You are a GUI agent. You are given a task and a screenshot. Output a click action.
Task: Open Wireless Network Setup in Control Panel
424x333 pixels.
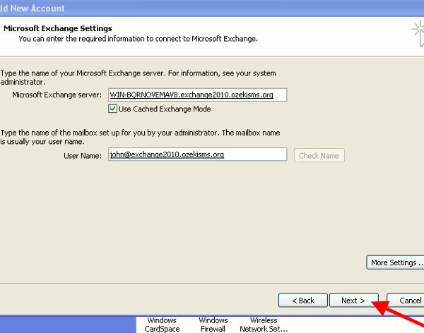click(x=264, y=325)
